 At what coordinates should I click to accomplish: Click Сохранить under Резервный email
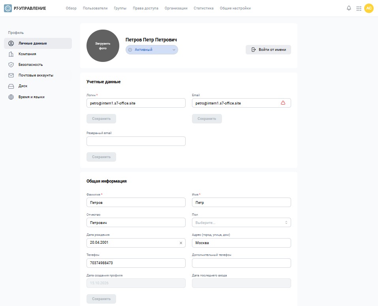click(101, 157)
